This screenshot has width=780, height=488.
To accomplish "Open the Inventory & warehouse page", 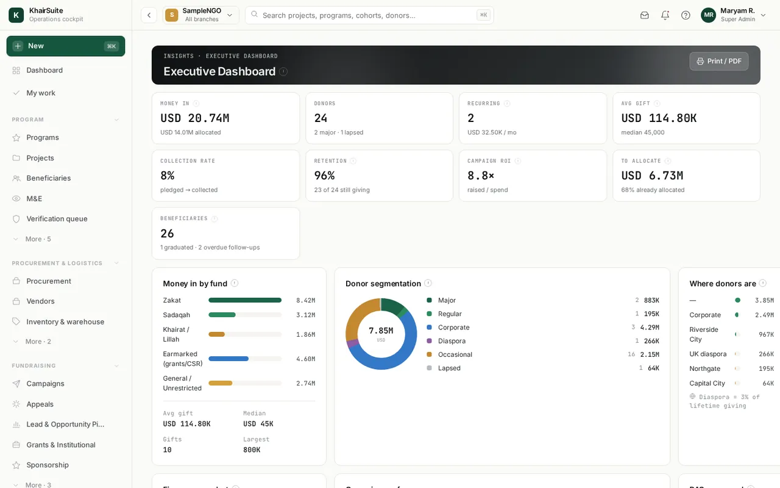I will point(66,321).
